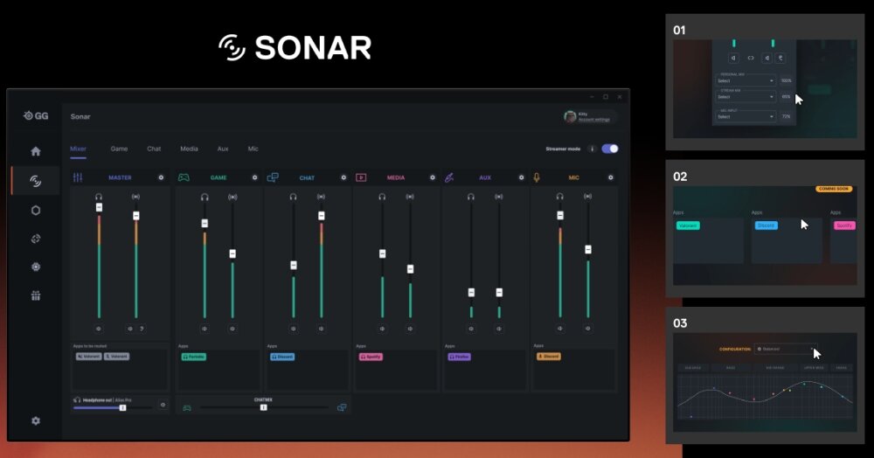Mute the Game headphone output
This screenshot has height=458, width=874.
(x=205, y=329)
